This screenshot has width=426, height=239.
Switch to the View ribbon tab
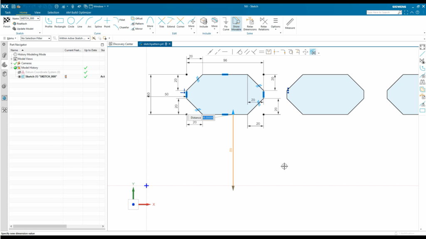pos(37,12)
